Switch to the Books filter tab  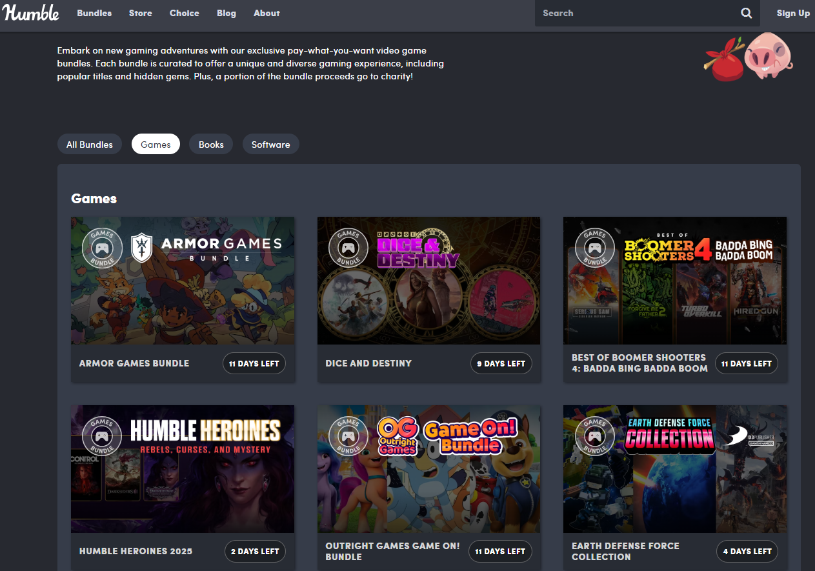[211, 145]
